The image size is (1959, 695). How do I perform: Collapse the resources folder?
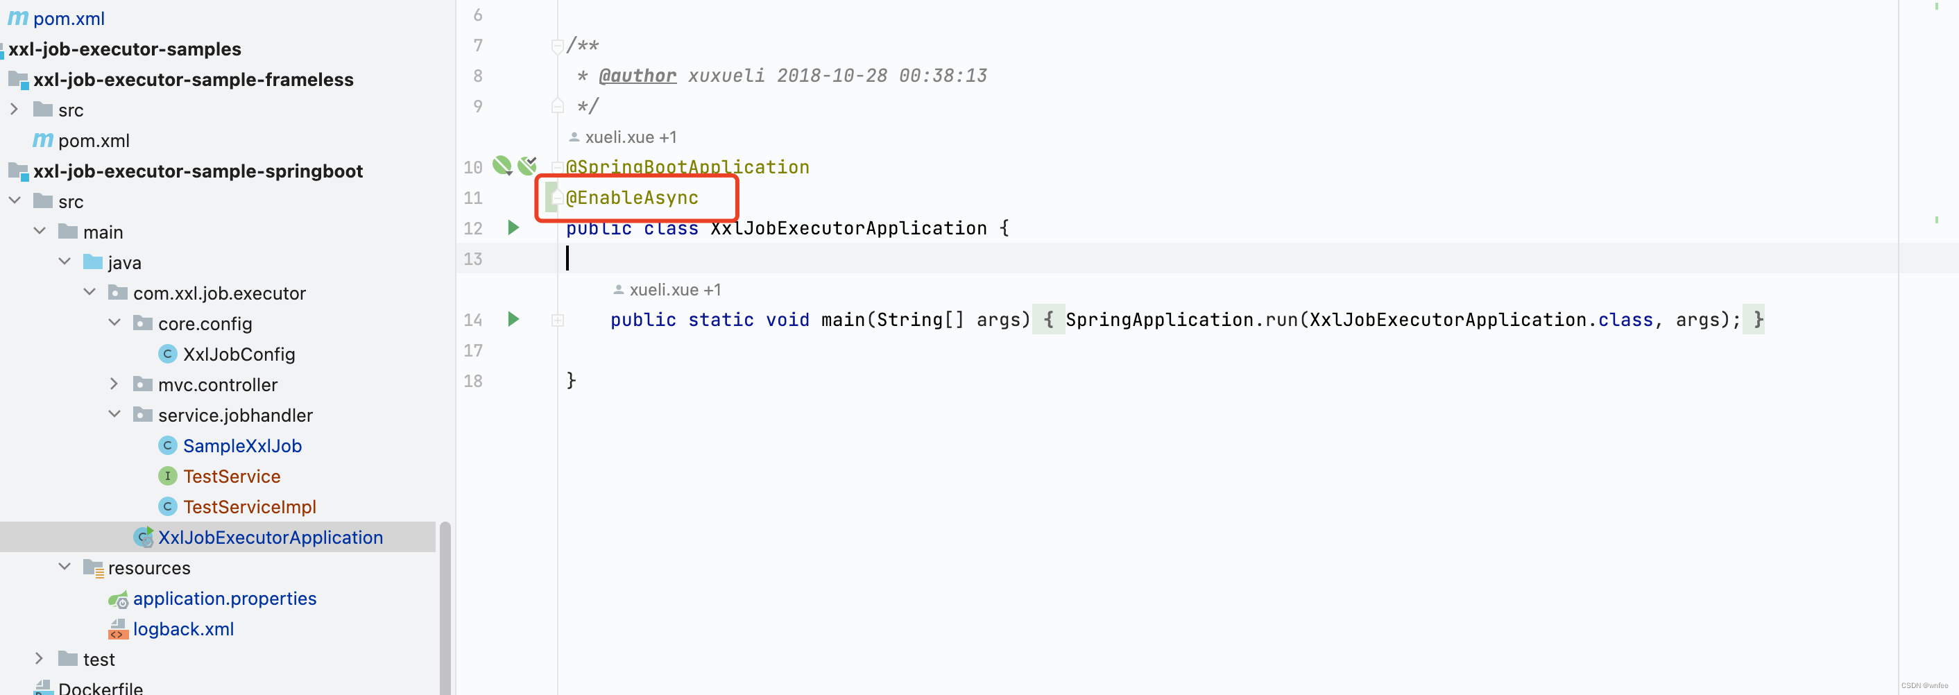coord(64,567)
